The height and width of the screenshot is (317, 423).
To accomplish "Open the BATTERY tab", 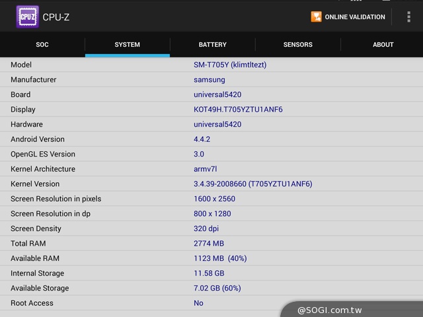I will [x=212, y=45].
